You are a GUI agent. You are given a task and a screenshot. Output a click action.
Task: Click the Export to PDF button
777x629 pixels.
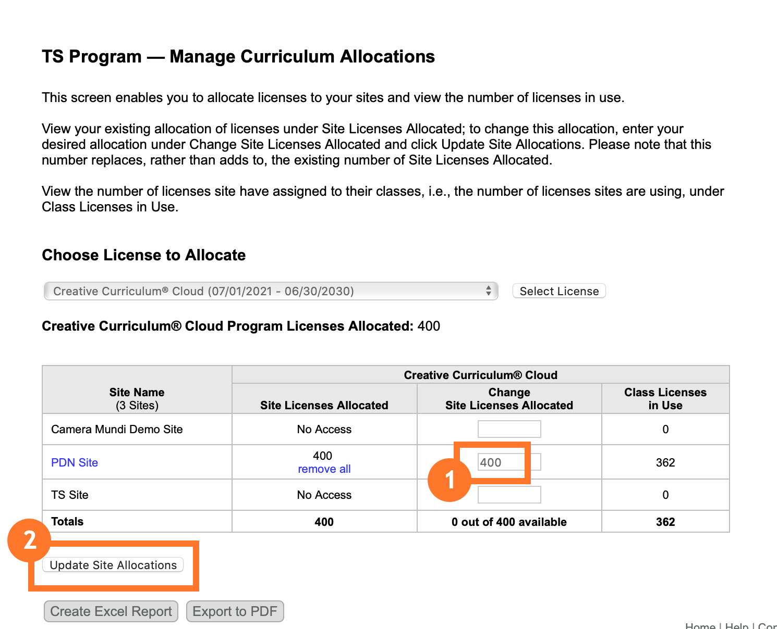tap(235, 611)
